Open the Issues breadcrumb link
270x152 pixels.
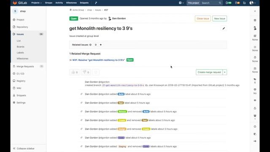pyautogui.click(x=98, y=10)
